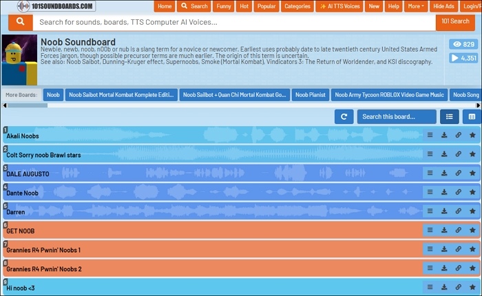Favorite the Akali Noobs sound

point(472,135)
